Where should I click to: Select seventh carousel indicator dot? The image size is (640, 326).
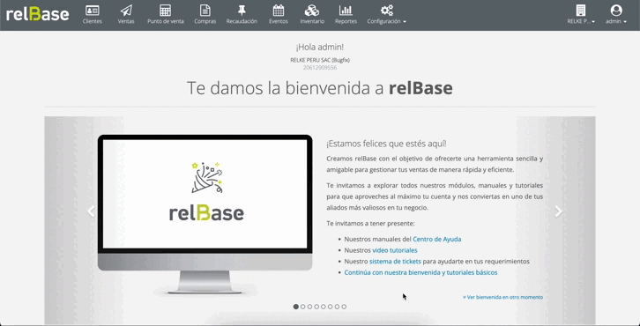pyautogui.click(x=337, y=307)
